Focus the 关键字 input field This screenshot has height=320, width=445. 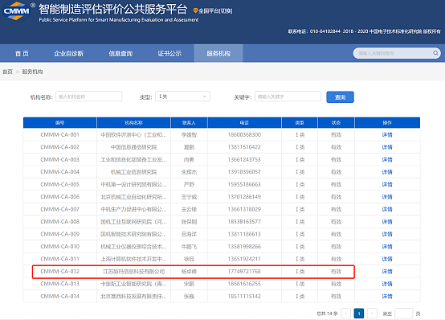coord(288,96)
